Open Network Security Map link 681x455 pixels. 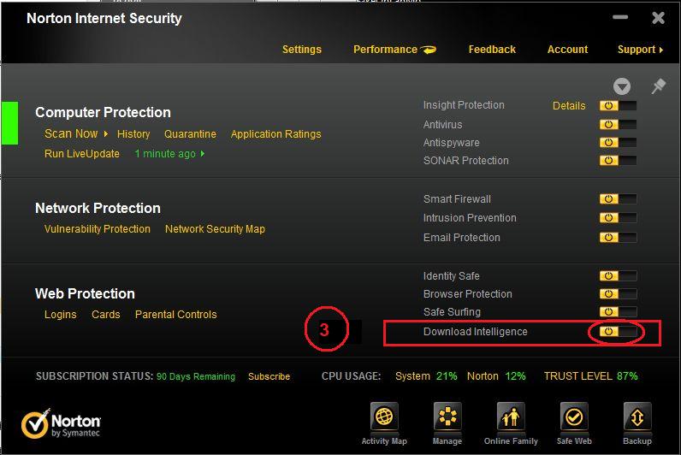(215, 229)
